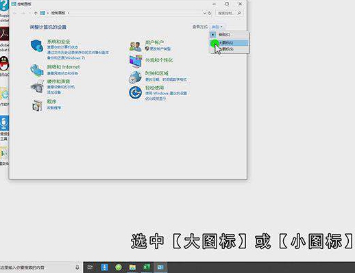
Task: Open Hardware and Sound printer icon
Action: pos(37,86)
